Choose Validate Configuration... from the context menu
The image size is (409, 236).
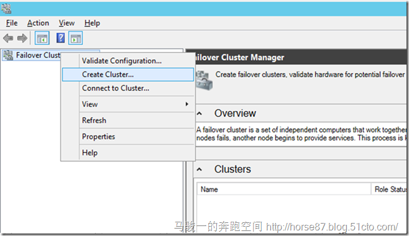(128, 61)
